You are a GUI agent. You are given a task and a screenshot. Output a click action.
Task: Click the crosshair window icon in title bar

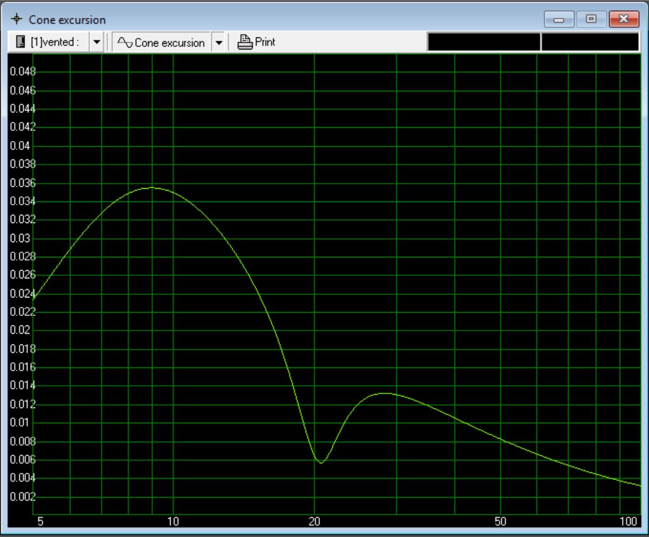[x=17, y=19]
